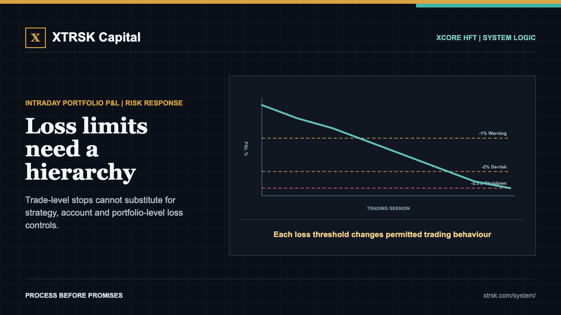The image size is (561, 315).
Task: Click the INTRADAY PORTFOLIO P&L | RISK RESPONSE subtitle
Action: pyautogui.click(x=104, y=103)
